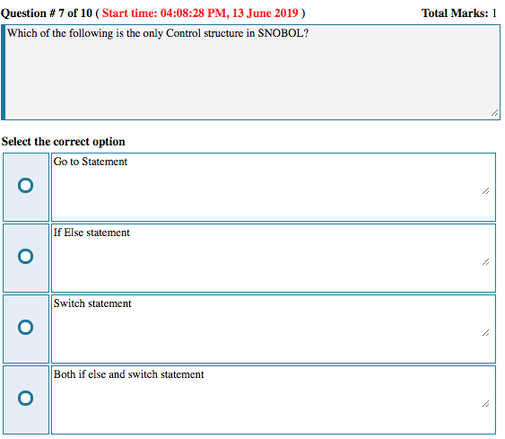
Task: Click the 'Switch statement' answer text area
Action: click(x=274, y=329)
